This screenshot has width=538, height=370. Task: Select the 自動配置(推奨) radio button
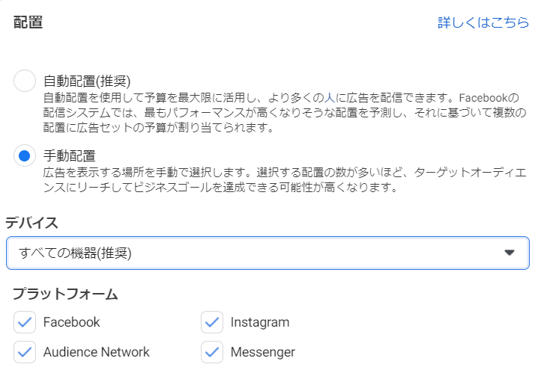(25, 81)
